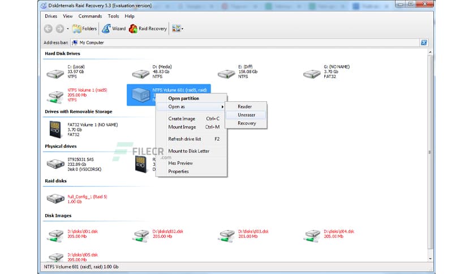Select the D:\disks\d03.dsk image icon
Screen dimensions: 473x274
coord(226,236)
